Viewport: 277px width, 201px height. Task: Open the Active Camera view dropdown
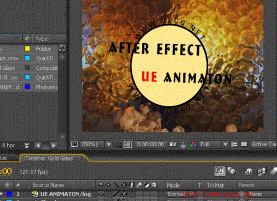point(264,145)
